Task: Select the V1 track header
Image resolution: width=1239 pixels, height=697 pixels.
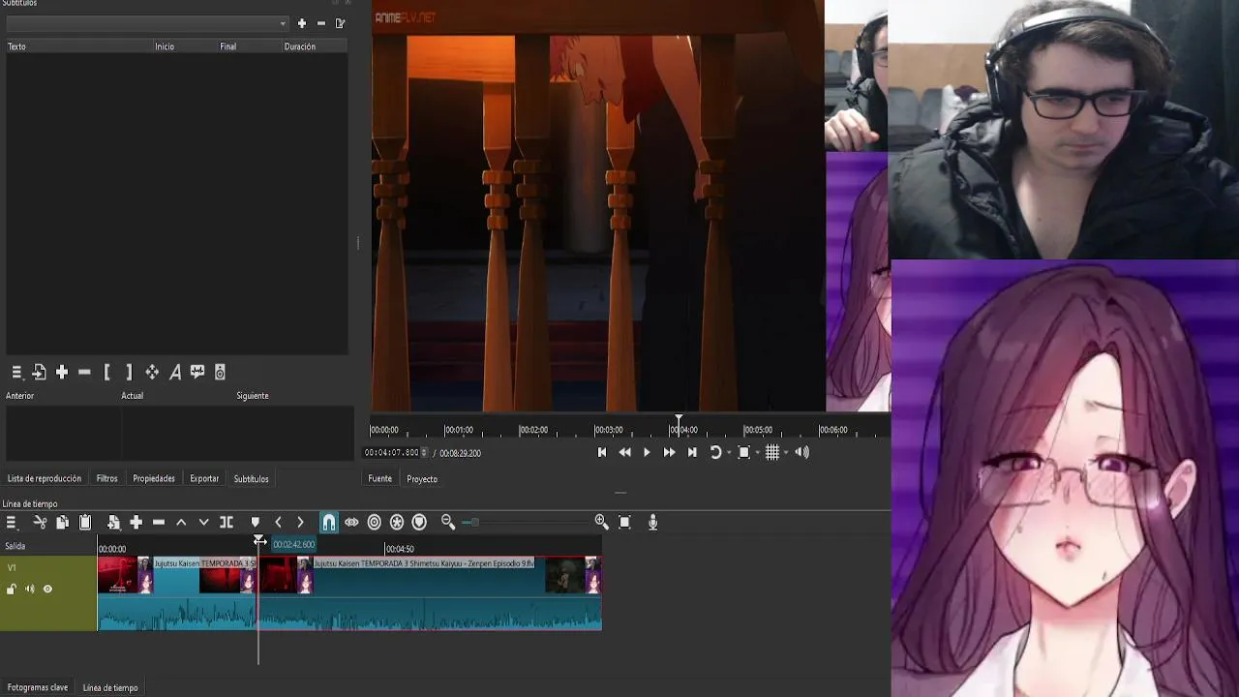Action: pyautogui.click(x=48, y=593)
